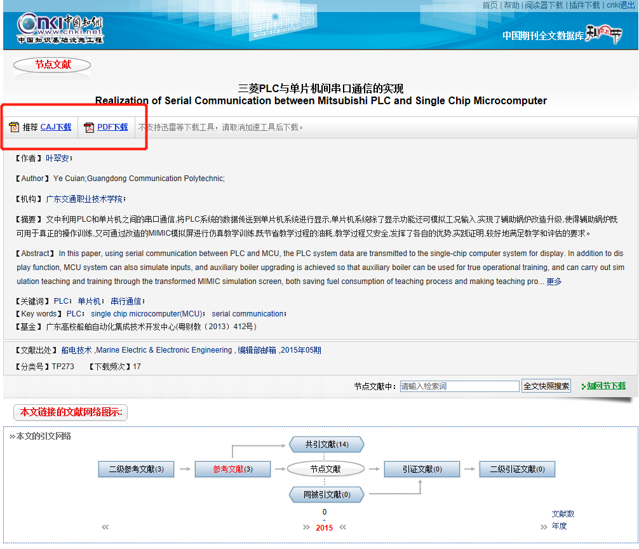639x549 pixels.
Task: Open 阅读器下载 in the top navigation
Action: coord(544,5)
